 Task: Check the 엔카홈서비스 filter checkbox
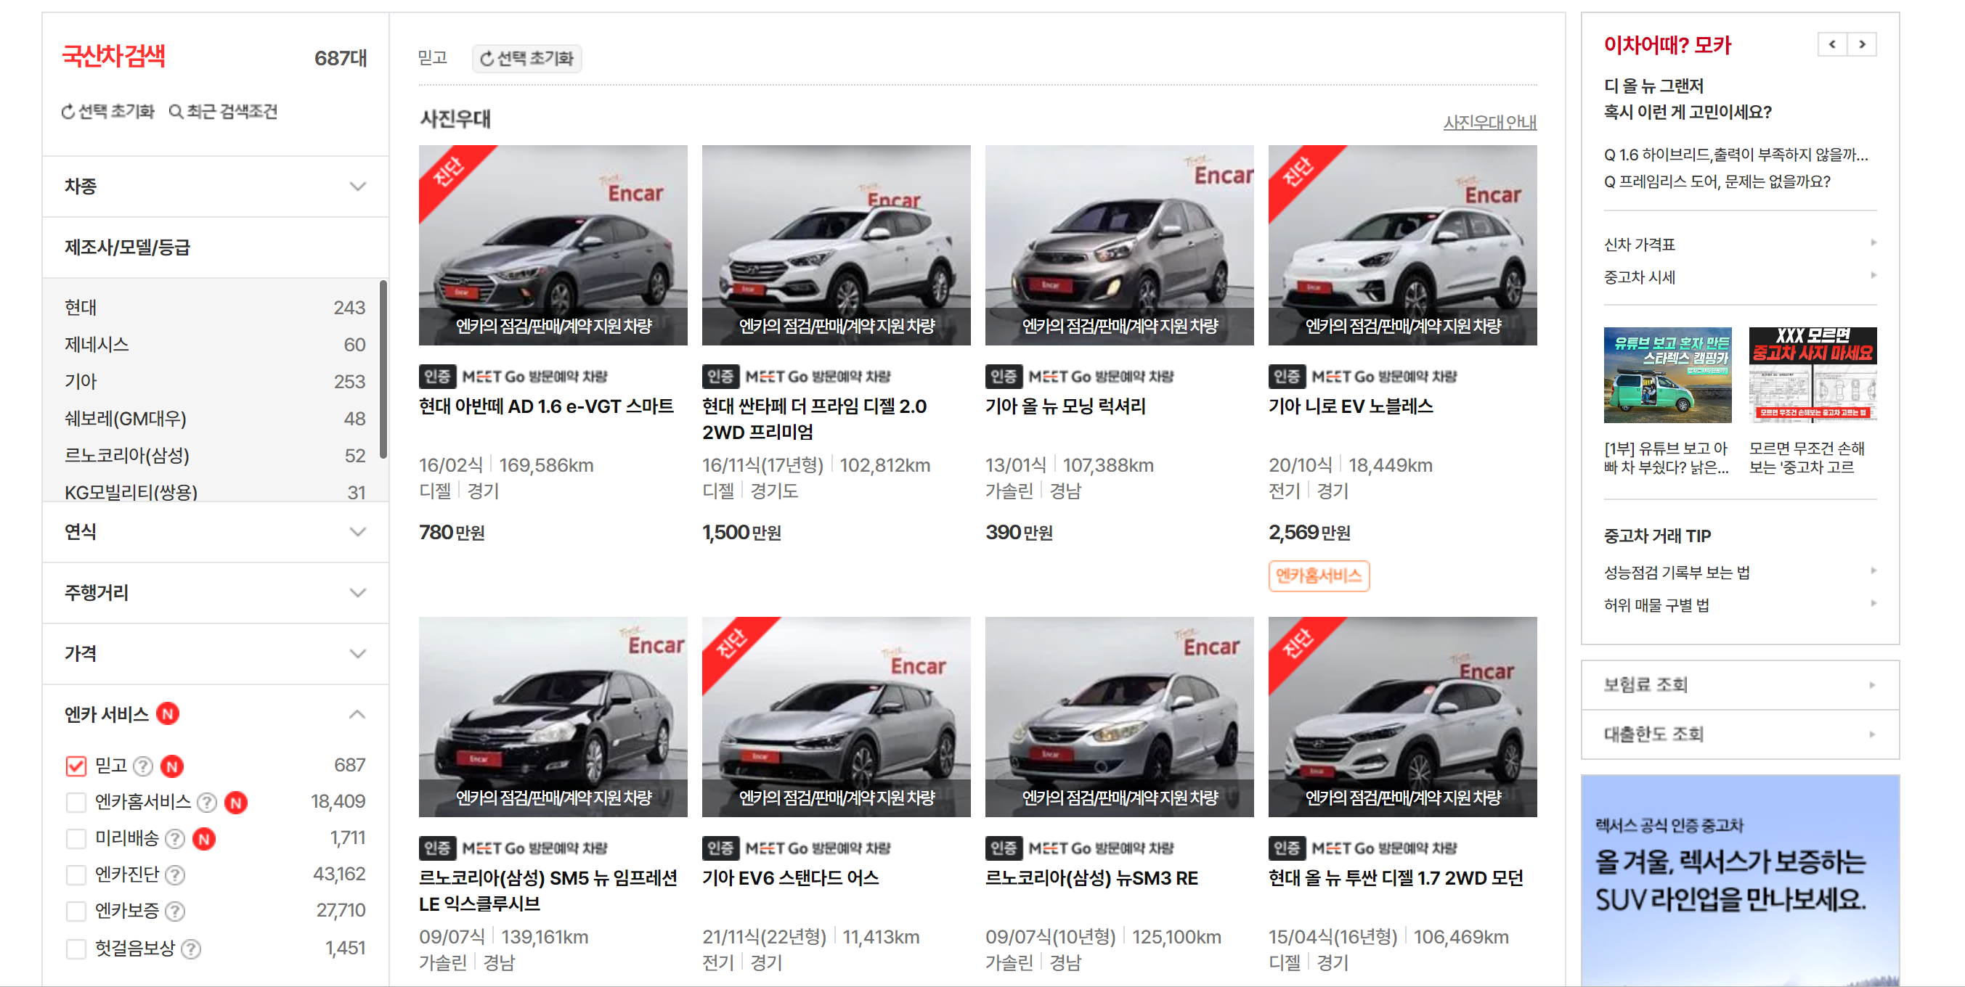[x=76, y=803]
